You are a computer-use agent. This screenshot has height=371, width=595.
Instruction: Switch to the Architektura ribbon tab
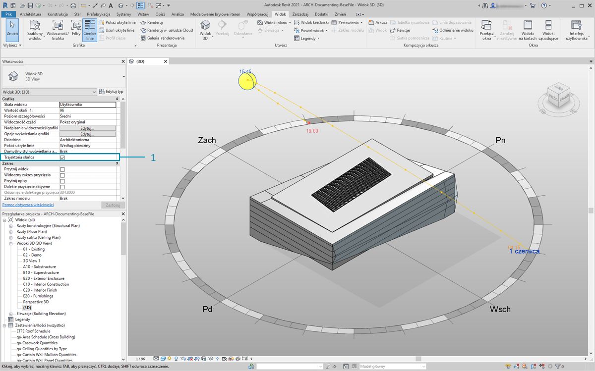point(31,14)
